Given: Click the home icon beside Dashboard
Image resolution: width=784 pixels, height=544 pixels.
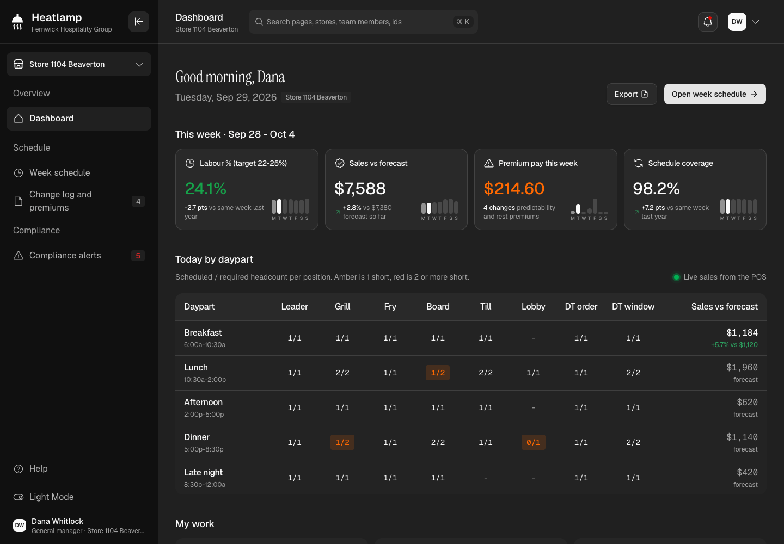Looking at the screenshot, I should tap(19, 119).
